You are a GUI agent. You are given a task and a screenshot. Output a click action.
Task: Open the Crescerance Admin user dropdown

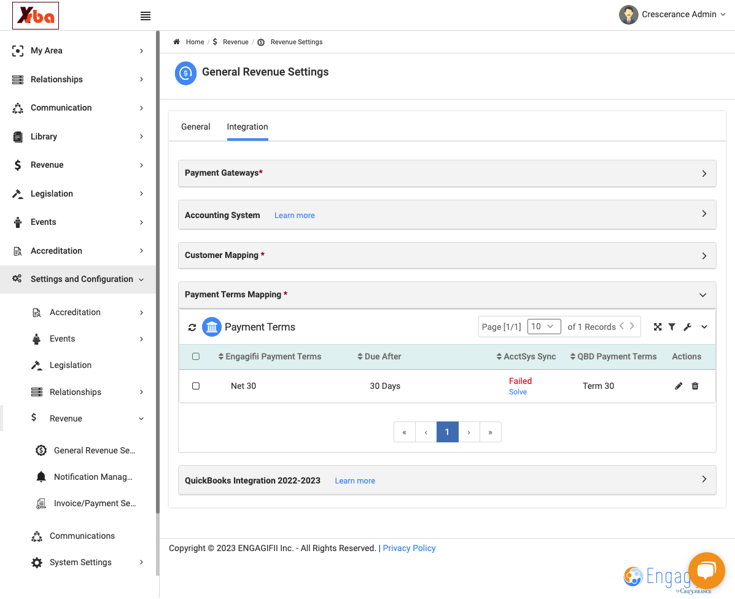684,15
